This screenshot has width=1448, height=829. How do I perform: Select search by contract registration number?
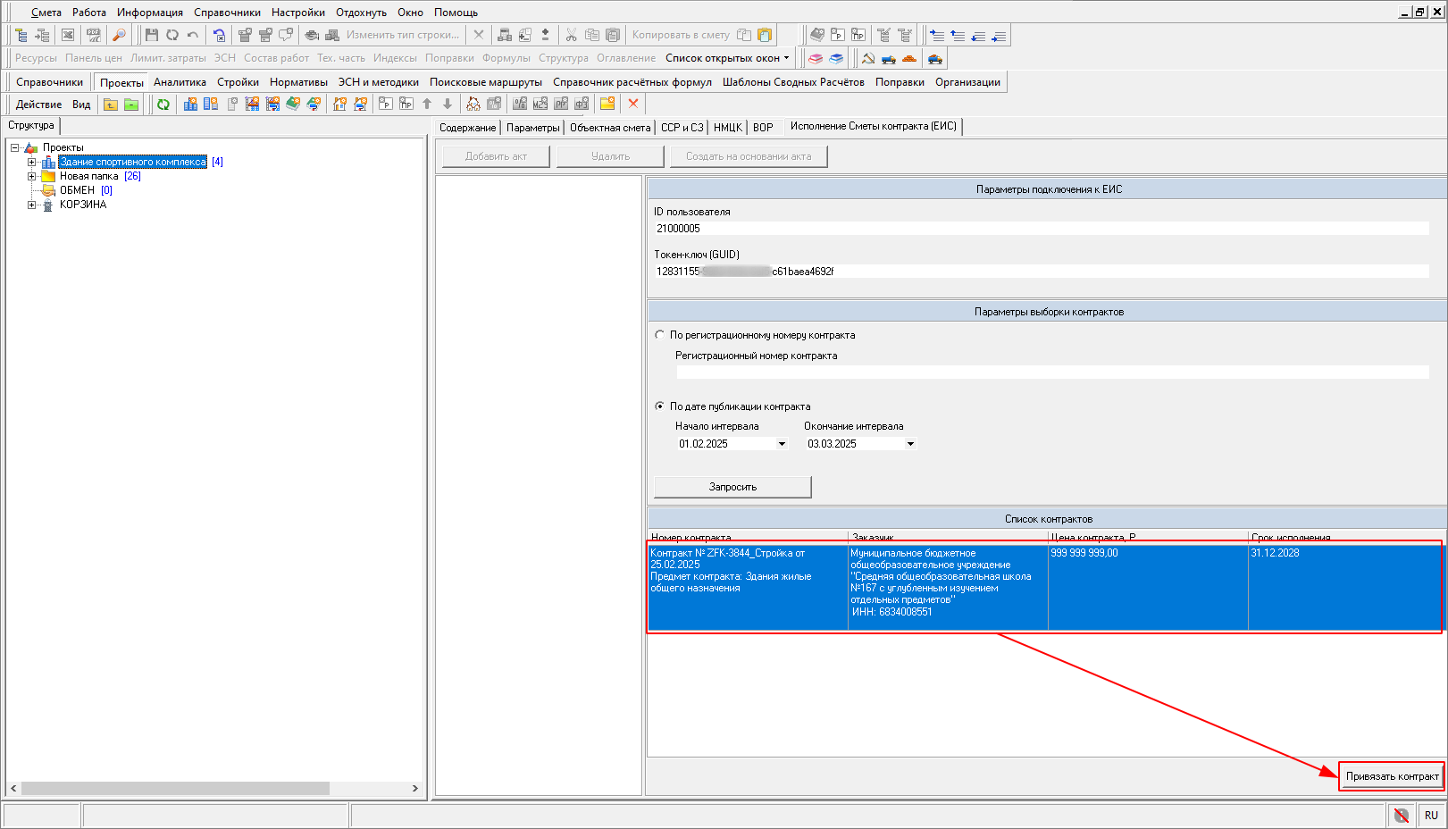(x=660, y=335)
